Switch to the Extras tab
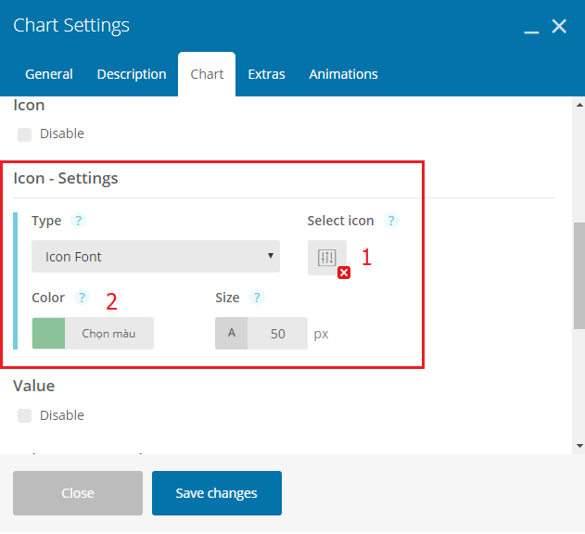The height and width of the screenshot is (534, 585). [x=266, y=74]
